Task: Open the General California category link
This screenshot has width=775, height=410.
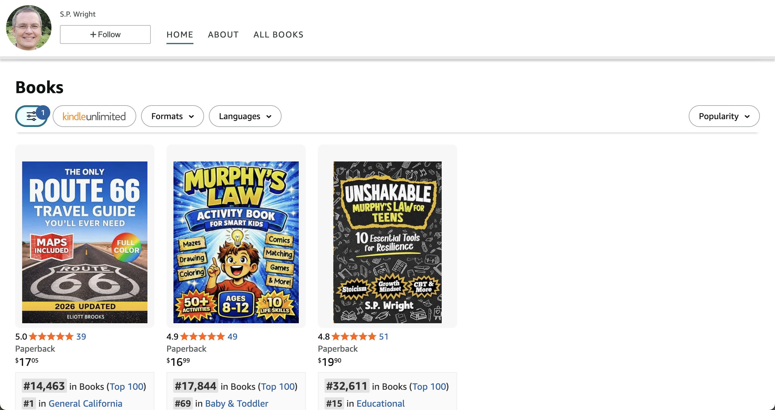Action: (85, 403)
